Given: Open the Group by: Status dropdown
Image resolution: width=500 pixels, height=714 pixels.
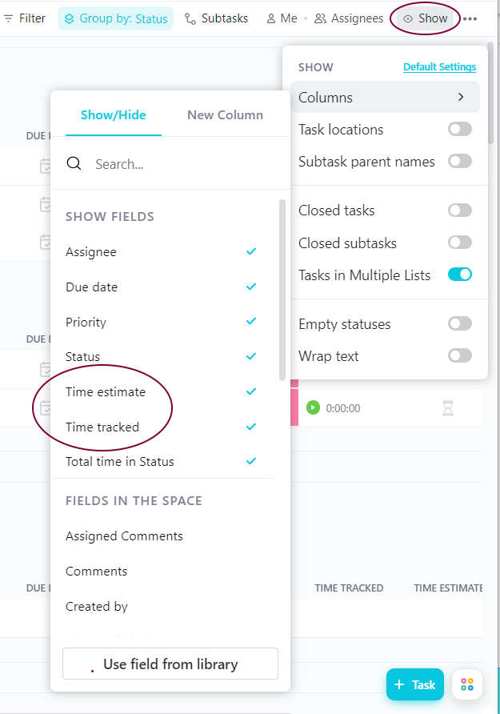Looking at the screenshot, I should coord(115,18).
